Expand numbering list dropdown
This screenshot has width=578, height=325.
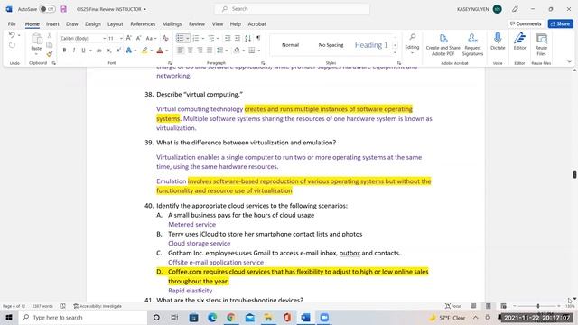pyautogui.click(x=202, y=38)
